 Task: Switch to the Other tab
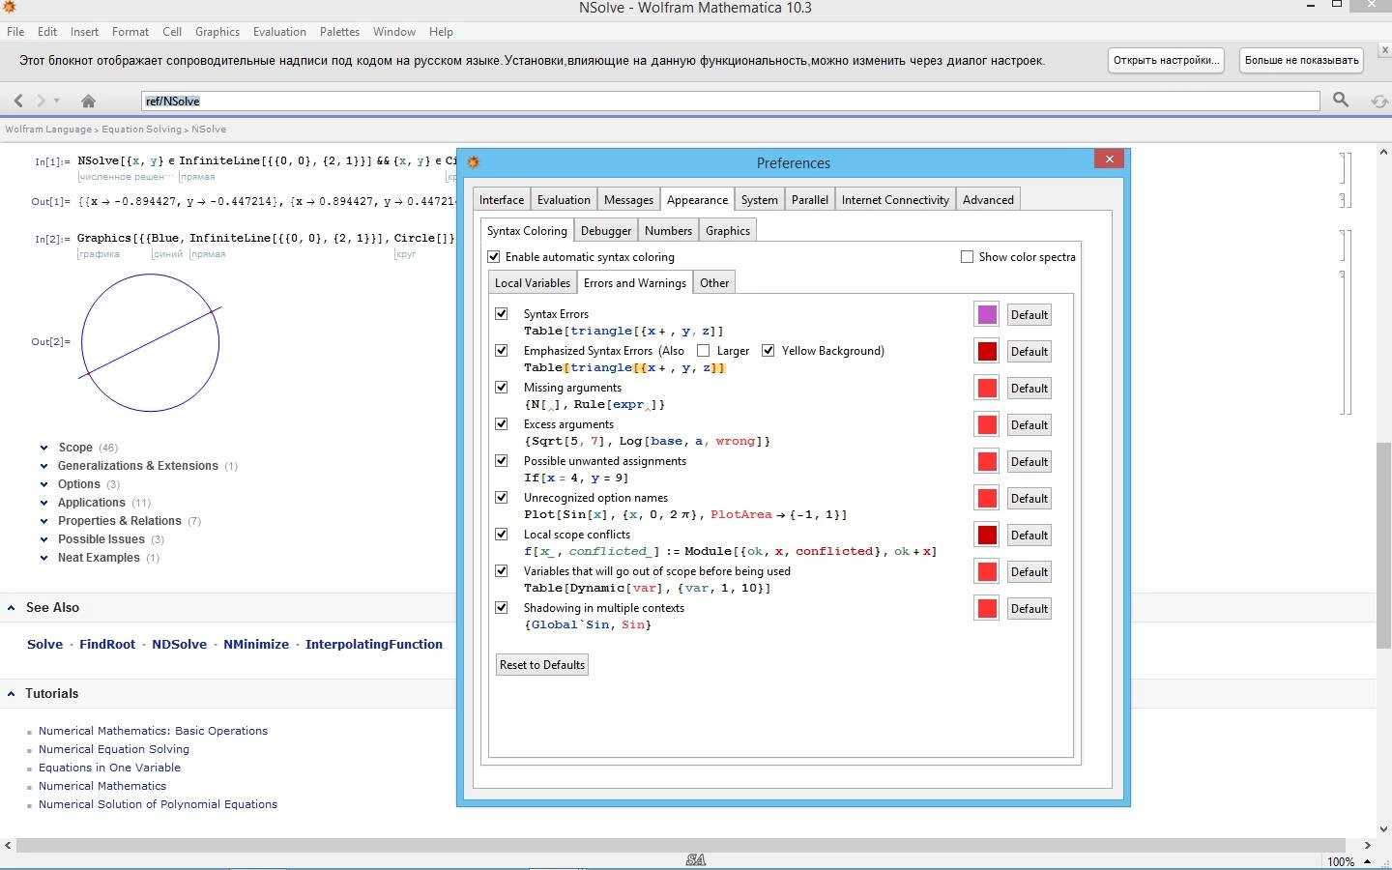point(714,283)
